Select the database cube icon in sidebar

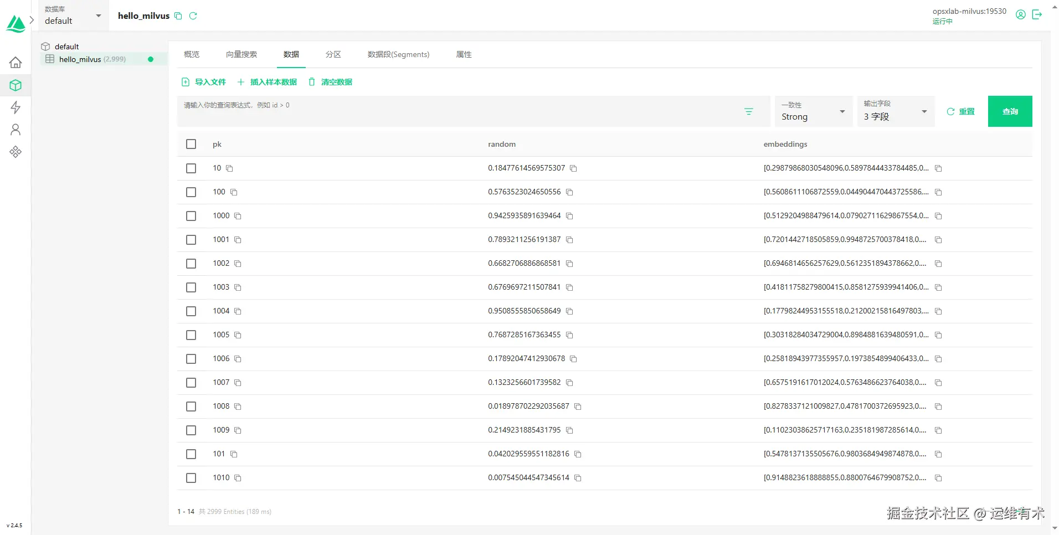click(15, 85)
